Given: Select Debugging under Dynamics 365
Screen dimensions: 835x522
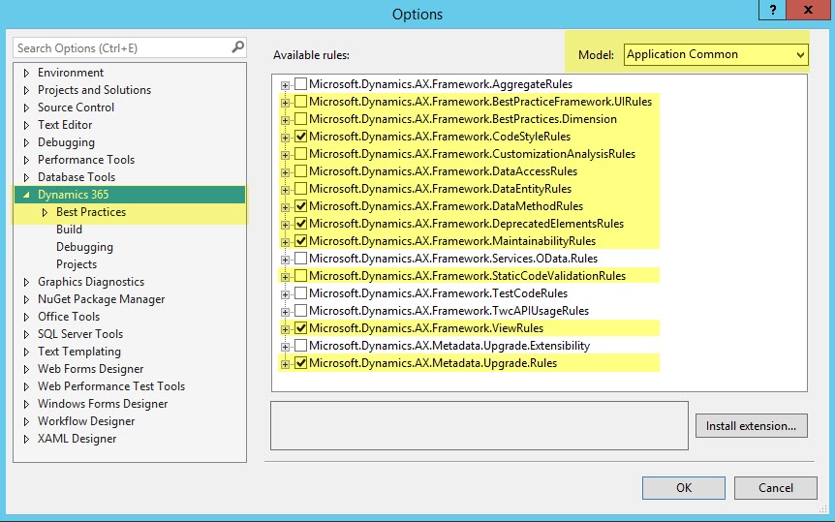Looking at the screenshot, I should point(84,247).
